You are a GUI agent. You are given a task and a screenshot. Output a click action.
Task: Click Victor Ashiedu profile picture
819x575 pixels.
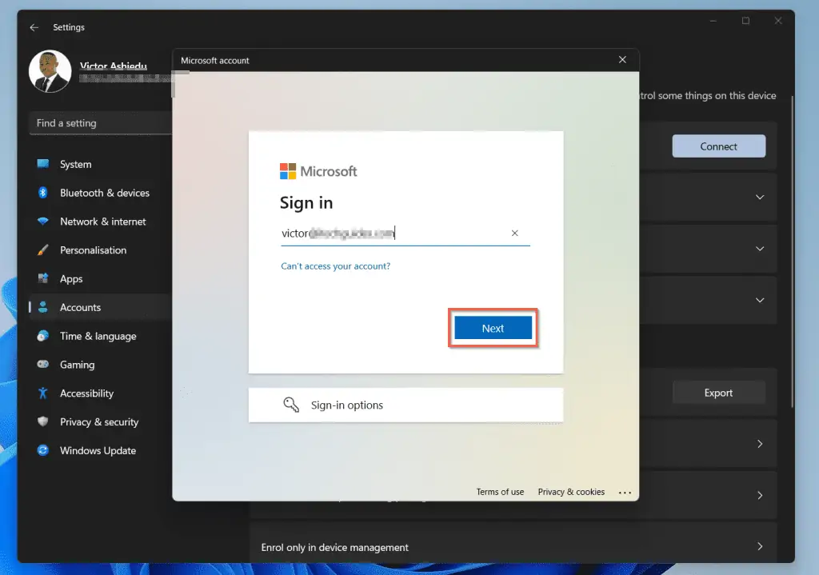tap(50, 71)
